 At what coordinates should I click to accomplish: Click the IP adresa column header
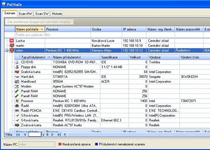pos(134,29)
